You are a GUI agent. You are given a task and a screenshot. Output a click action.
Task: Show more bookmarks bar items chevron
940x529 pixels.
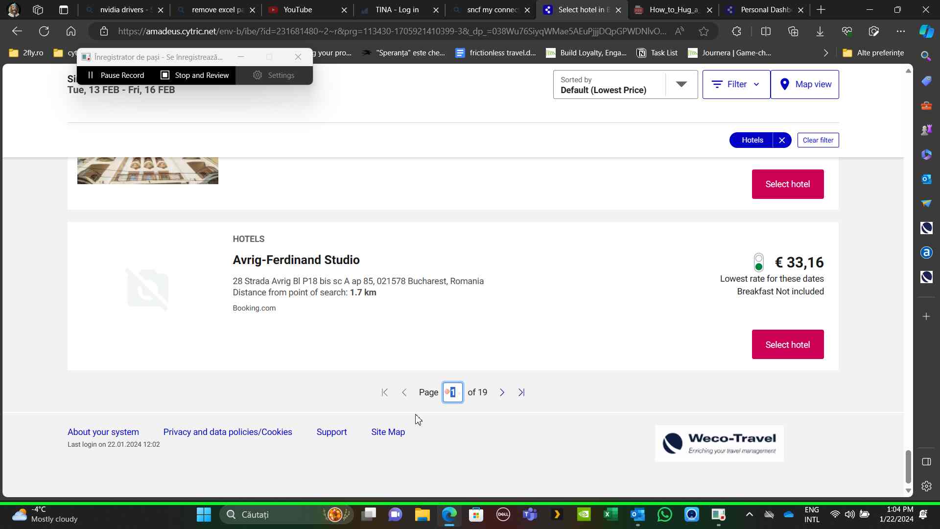825,53
